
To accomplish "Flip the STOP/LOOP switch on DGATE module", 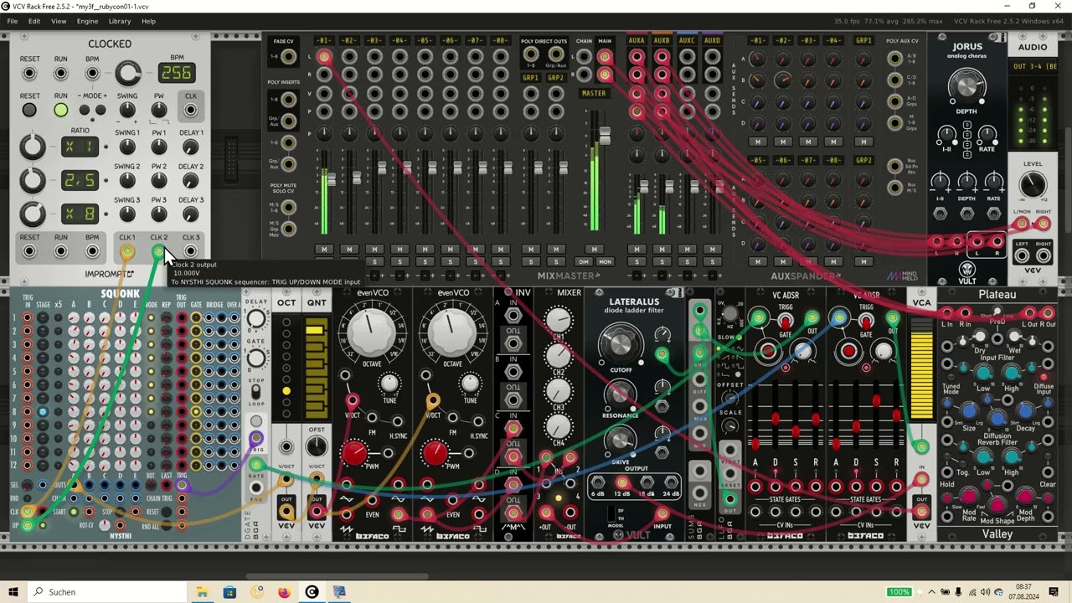I will (x=256, y=390).
